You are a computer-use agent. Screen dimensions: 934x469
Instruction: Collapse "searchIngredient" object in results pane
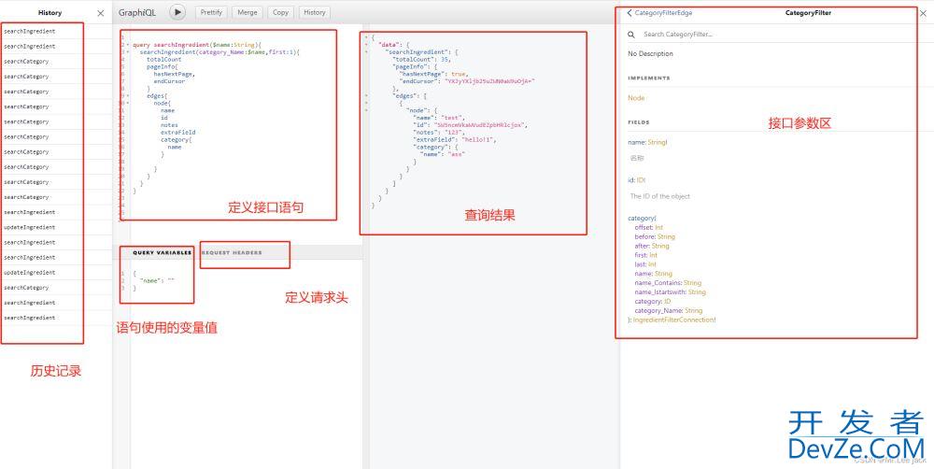366,51
